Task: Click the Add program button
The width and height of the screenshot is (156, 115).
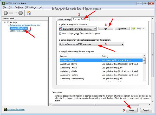Action: click(106, 29)
